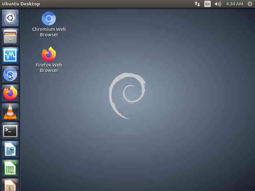The width and height of the screenshot is (255, 191).
Task: Open the network connections indicator
Action: coord(197,4)
